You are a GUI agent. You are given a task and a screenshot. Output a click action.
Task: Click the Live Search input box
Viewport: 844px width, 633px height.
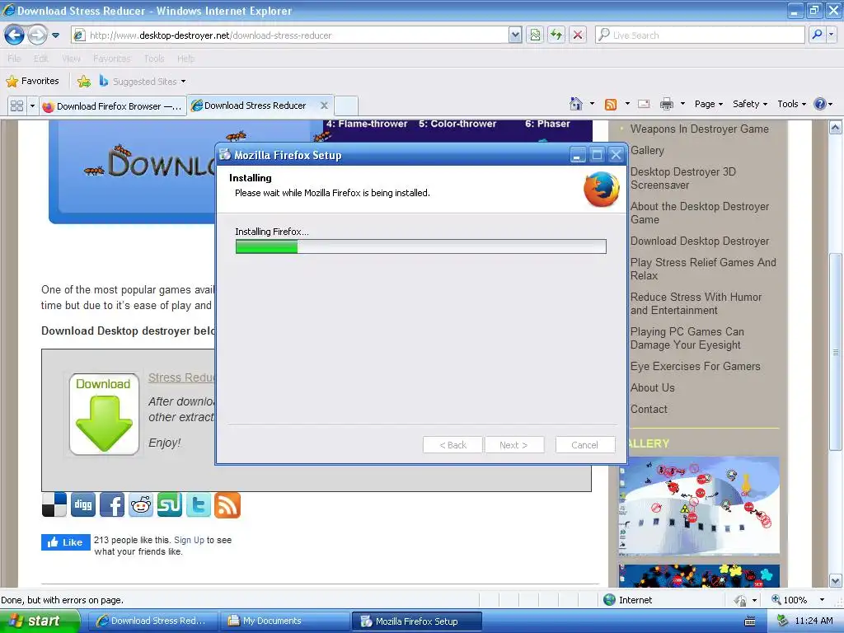[700, 35]
